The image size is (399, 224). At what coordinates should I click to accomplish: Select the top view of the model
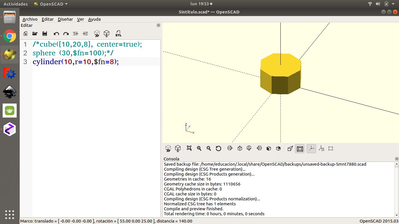[x=240, y=148]
